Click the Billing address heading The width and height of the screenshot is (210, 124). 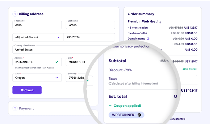(x=31, y=14)
